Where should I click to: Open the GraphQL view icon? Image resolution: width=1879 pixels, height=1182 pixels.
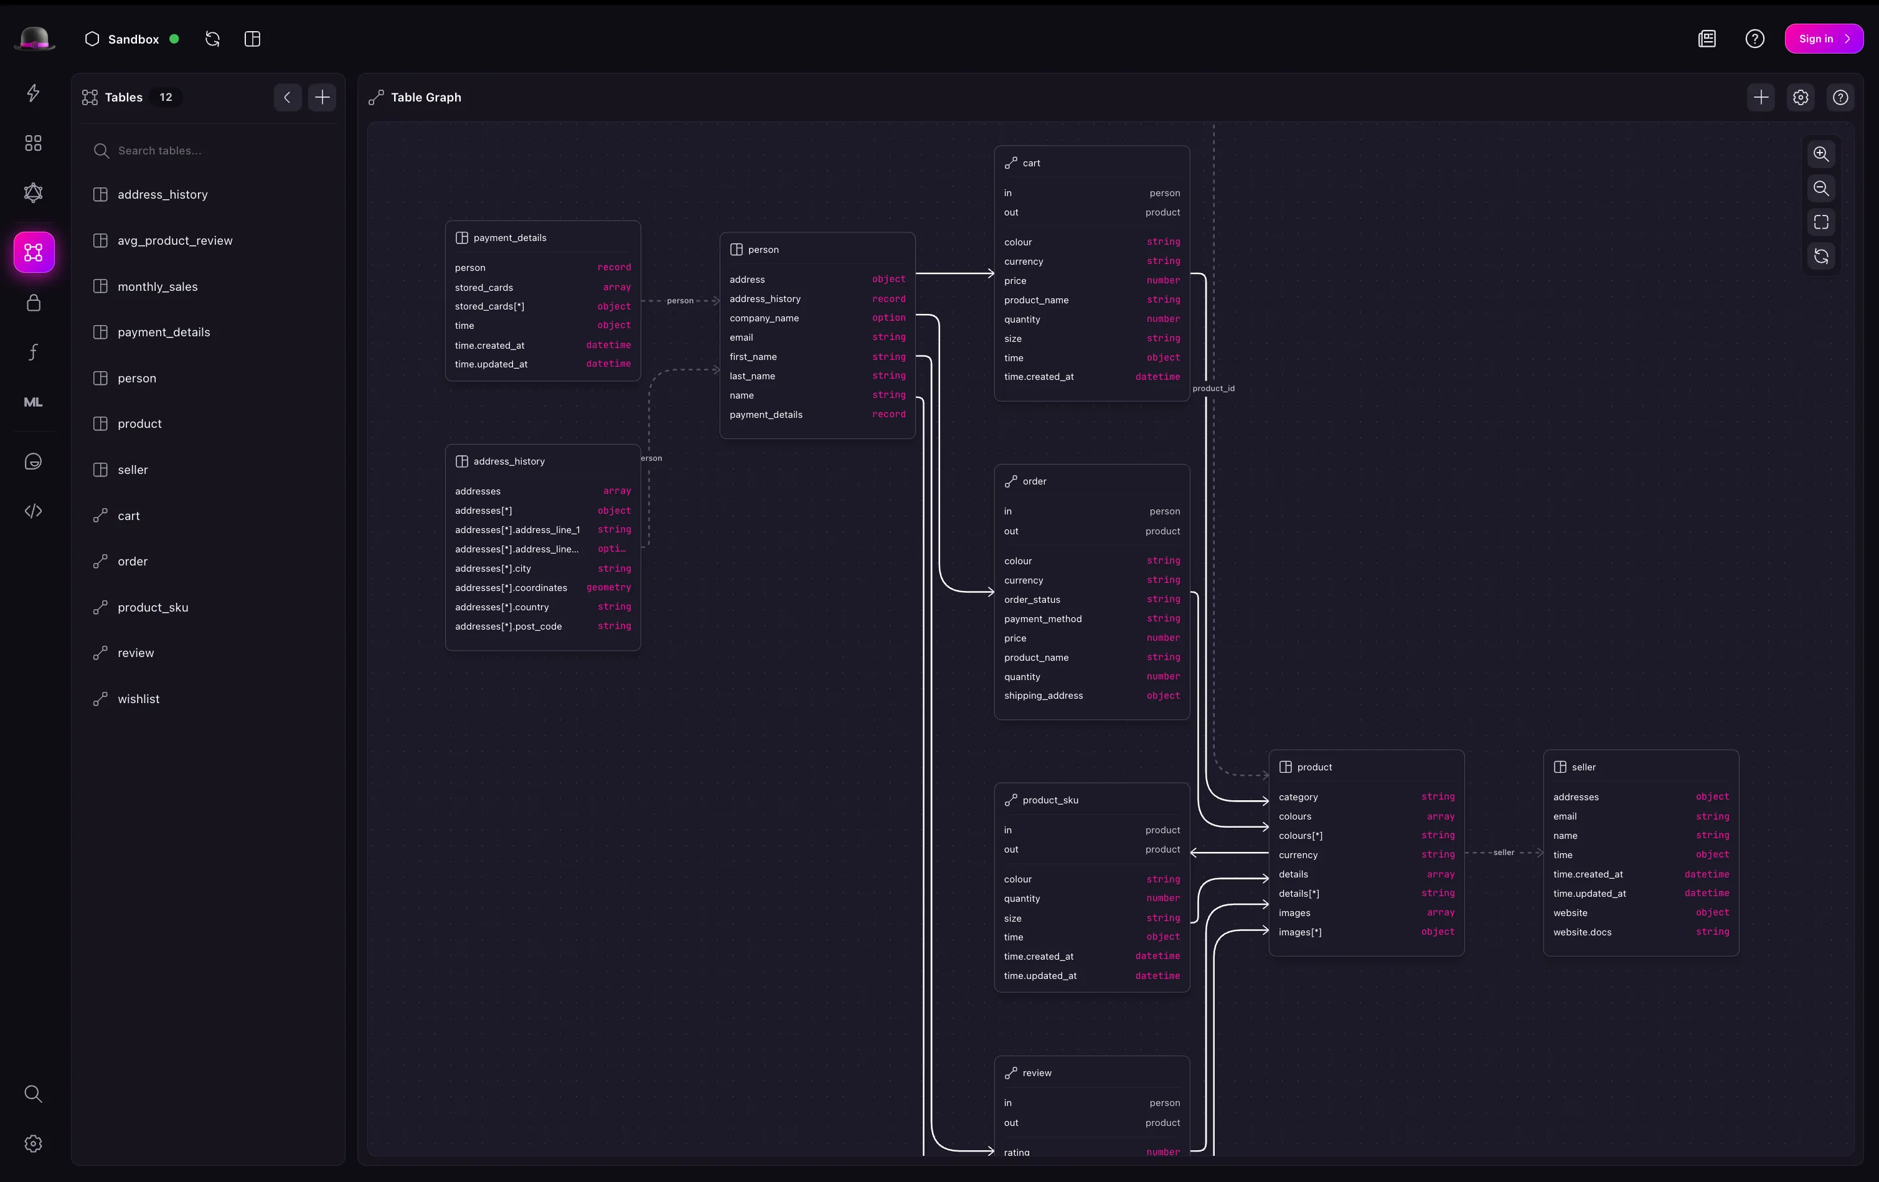click(x=33, y=193)
